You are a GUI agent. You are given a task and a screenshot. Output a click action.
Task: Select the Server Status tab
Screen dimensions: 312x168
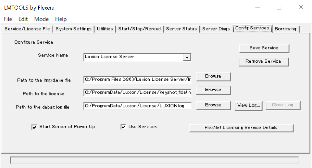coord(181,29)
